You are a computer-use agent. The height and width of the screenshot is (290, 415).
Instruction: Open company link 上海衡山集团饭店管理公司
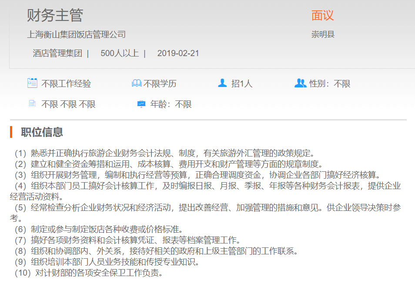[x=76, y=34]
